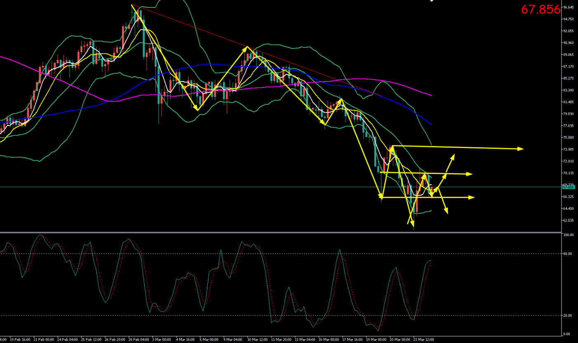The height and width of the screenshot is (343, 578).
Task: Click the 10 Mar 12:00 time label
Action: (x=257, y=340)
